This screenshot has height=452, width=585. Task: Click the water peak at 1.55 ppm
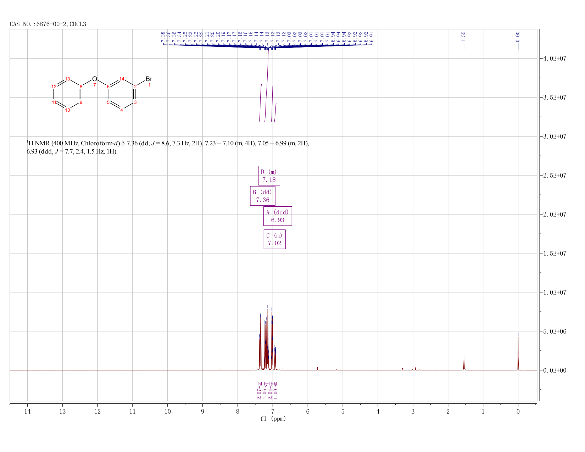[x=464, y=364]
